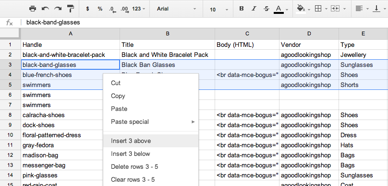The height and width of the screenshot is (186, 388).
Task: Open the fill color bucket tool
Action: click(303, 9)
